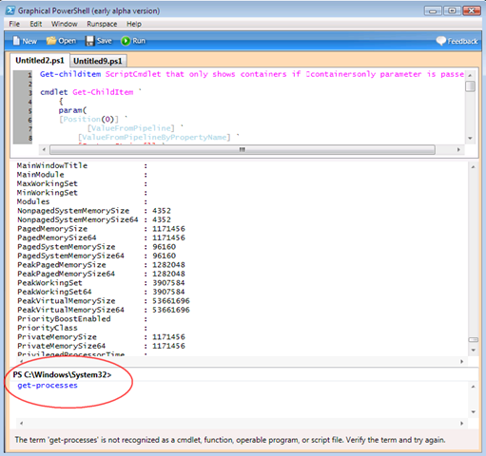
Task: Click the output pane's scroll up arrow
Action: coord(473,167)
